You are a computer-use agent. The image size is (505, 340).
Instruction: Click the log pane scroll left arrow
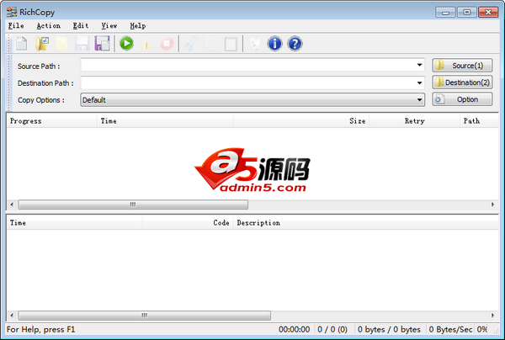click(x=12, y=316)
